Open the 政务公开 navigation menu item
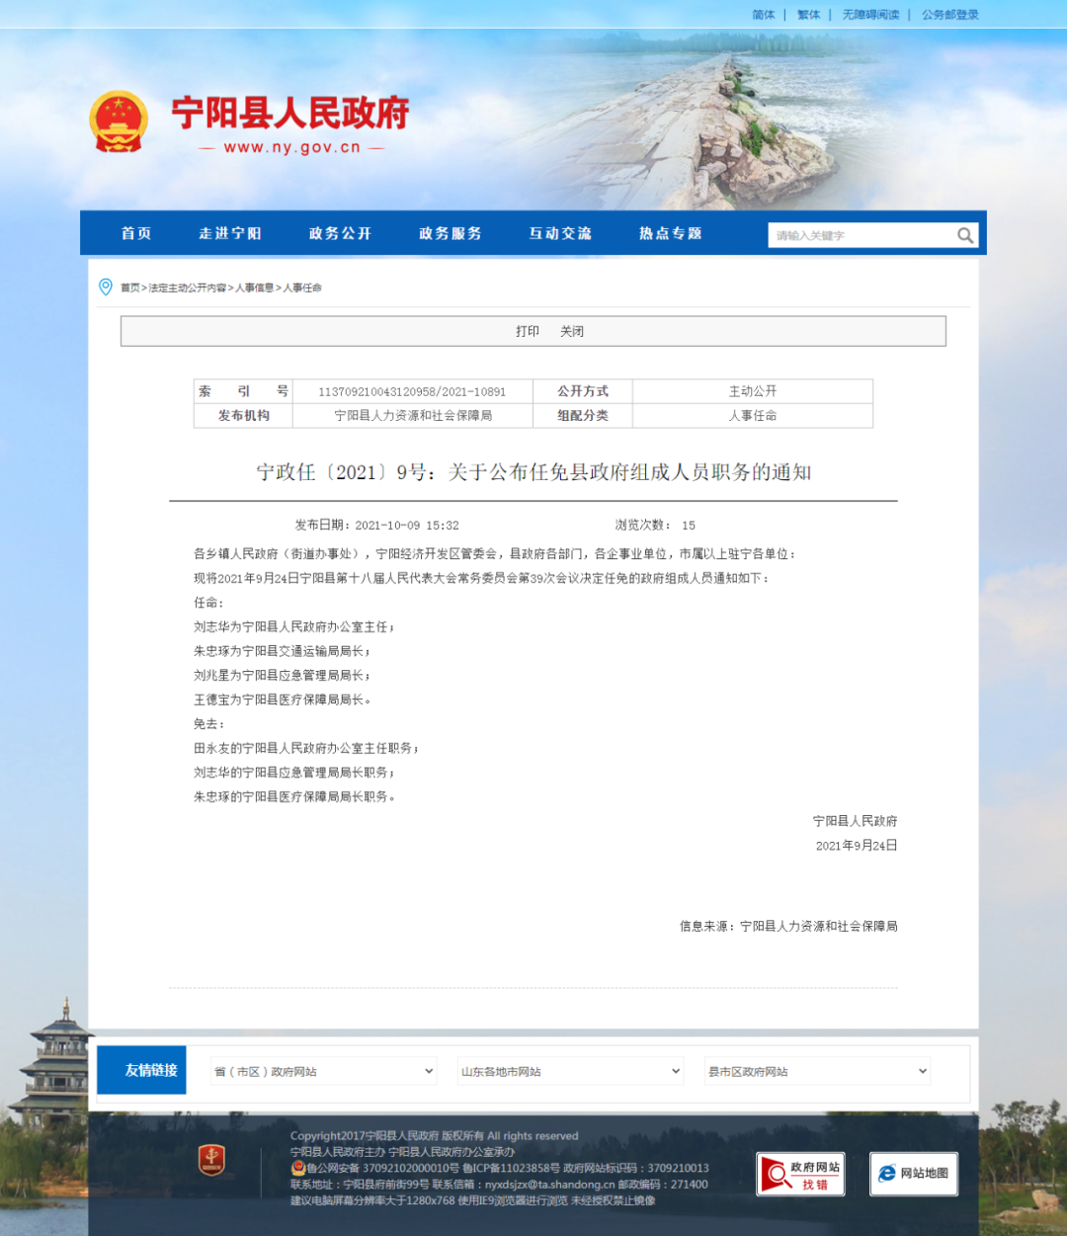1067x1236 pixels. coord(340,233)
